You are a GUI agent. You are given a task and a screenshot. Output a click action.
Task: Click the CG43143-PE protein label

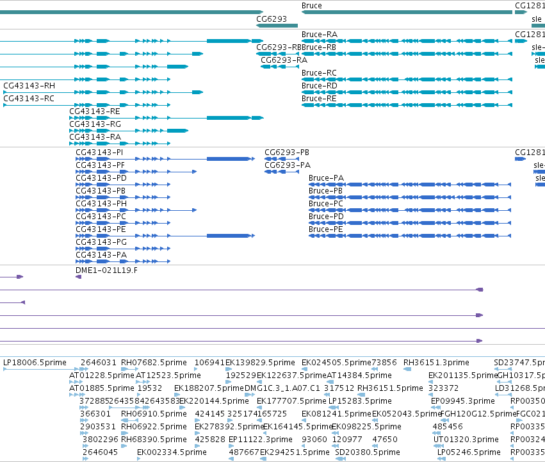pyautogui.click(x=101, y=229)
